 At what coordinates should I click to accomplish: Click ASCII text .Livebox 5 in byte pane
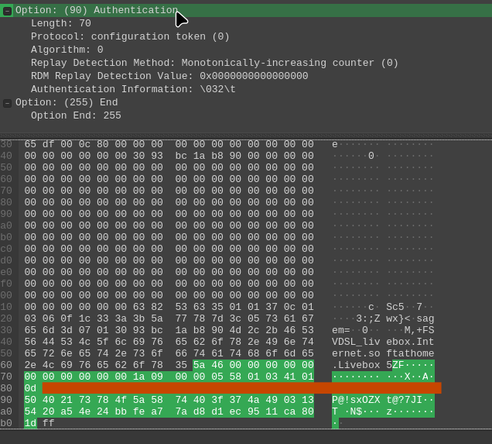tap(362, 365)
